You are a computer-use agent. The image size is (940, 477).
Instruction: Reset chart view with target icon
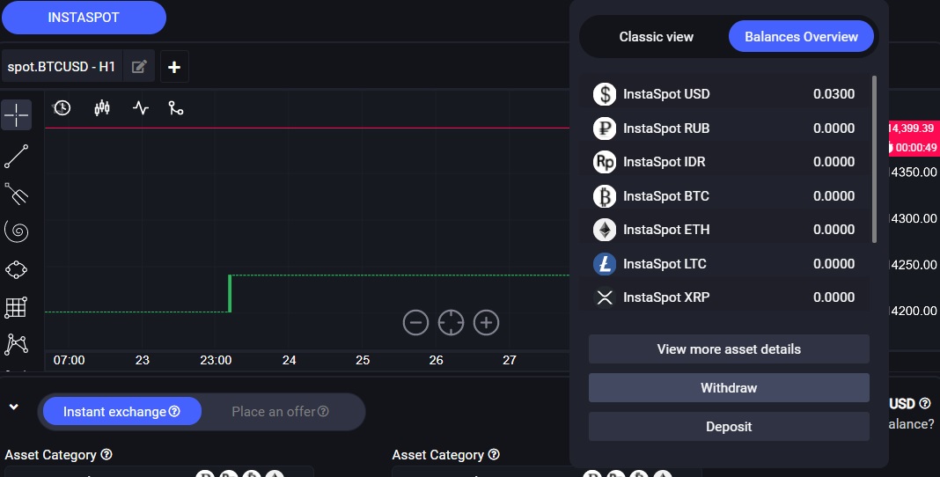click(x=451, y=322)
